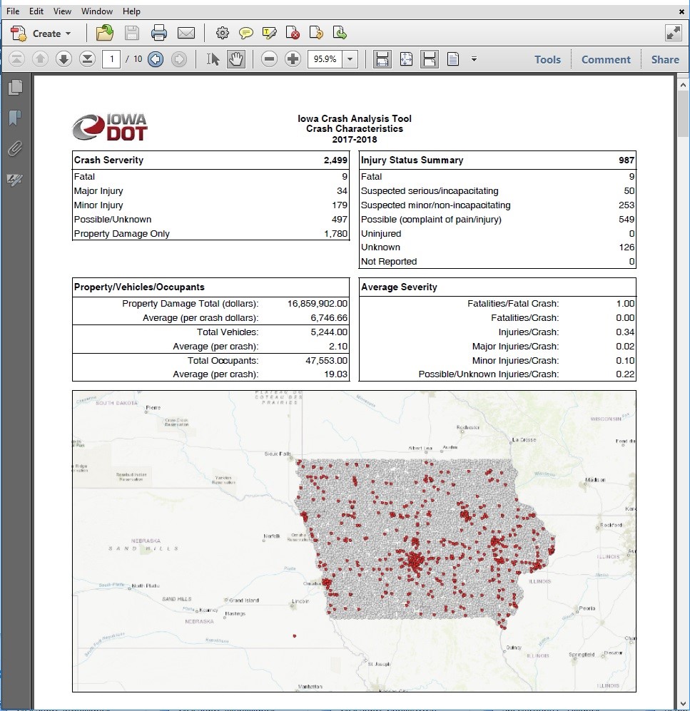
Task: Open the Window menu
Action: [97, 11]
